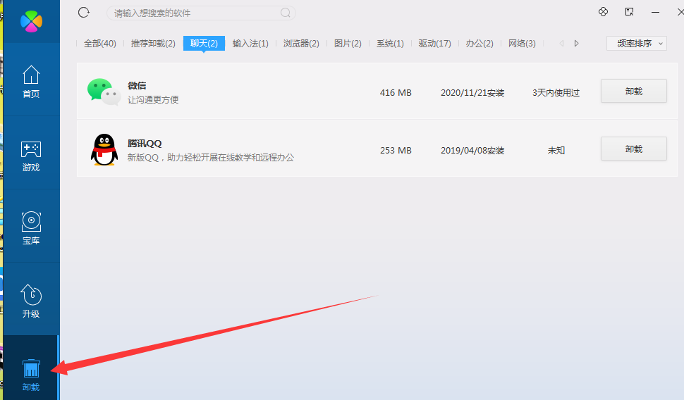Image resolution: width=684 pixels, height=400 pixels.
Task: Click the 新版QQ description text
Action: click(x=211, y=157)
